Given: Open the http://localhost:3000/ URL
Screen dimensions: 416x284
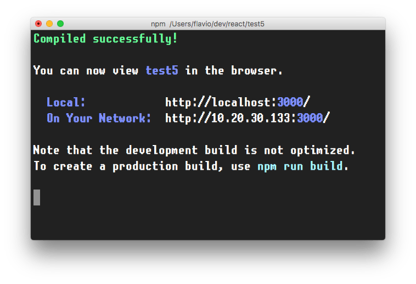Looking at the screenshot, I should (x=238, y=102).
